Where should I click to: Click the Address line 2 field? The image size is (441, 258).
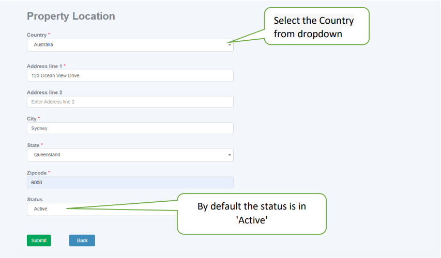130,102
